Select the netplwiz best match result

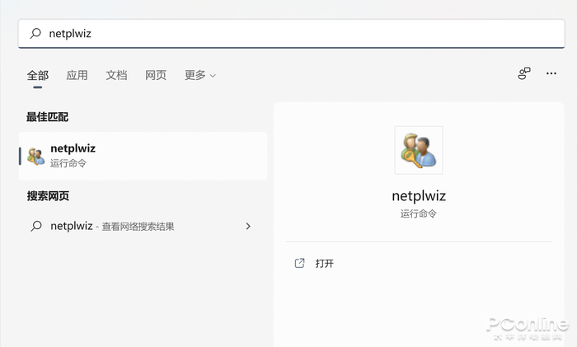pos(143,156)
